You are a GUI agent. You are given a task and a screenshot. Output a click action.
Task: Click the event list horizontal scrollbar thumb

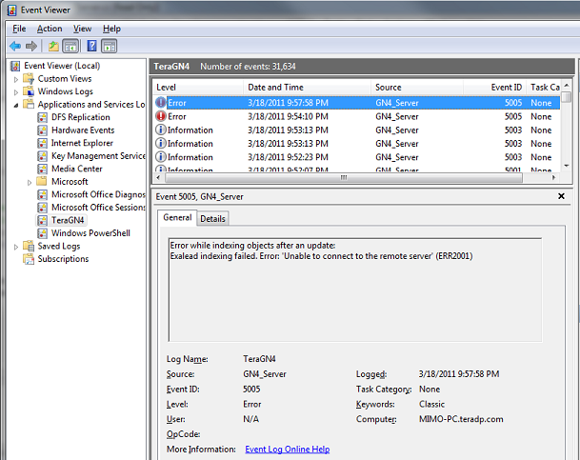[x=344, y=178]
